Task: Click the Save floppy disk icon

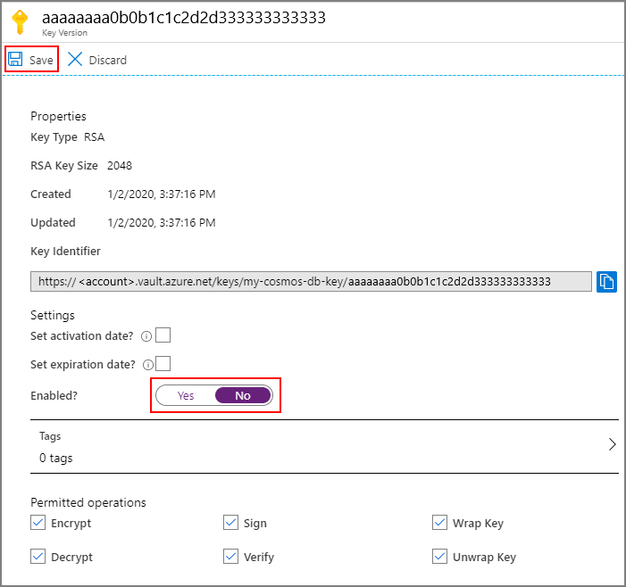Action: 15,59
